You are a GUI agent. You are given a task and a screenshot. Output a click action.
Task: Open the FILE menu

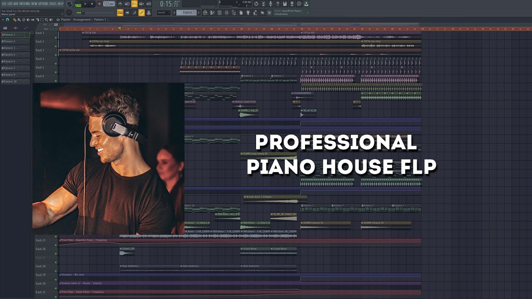4,4
